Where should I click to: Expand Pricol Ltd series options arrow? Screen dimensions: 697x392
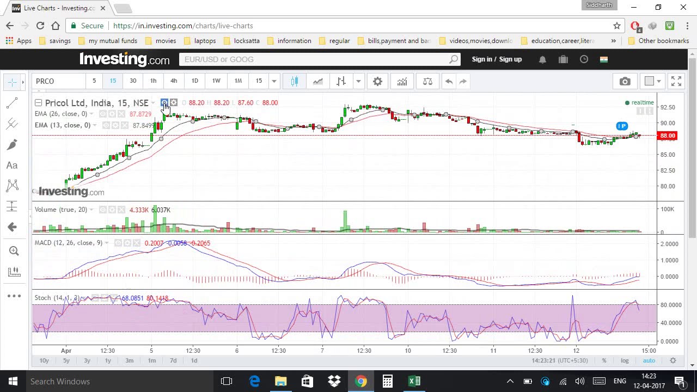[x=154, y=103]
